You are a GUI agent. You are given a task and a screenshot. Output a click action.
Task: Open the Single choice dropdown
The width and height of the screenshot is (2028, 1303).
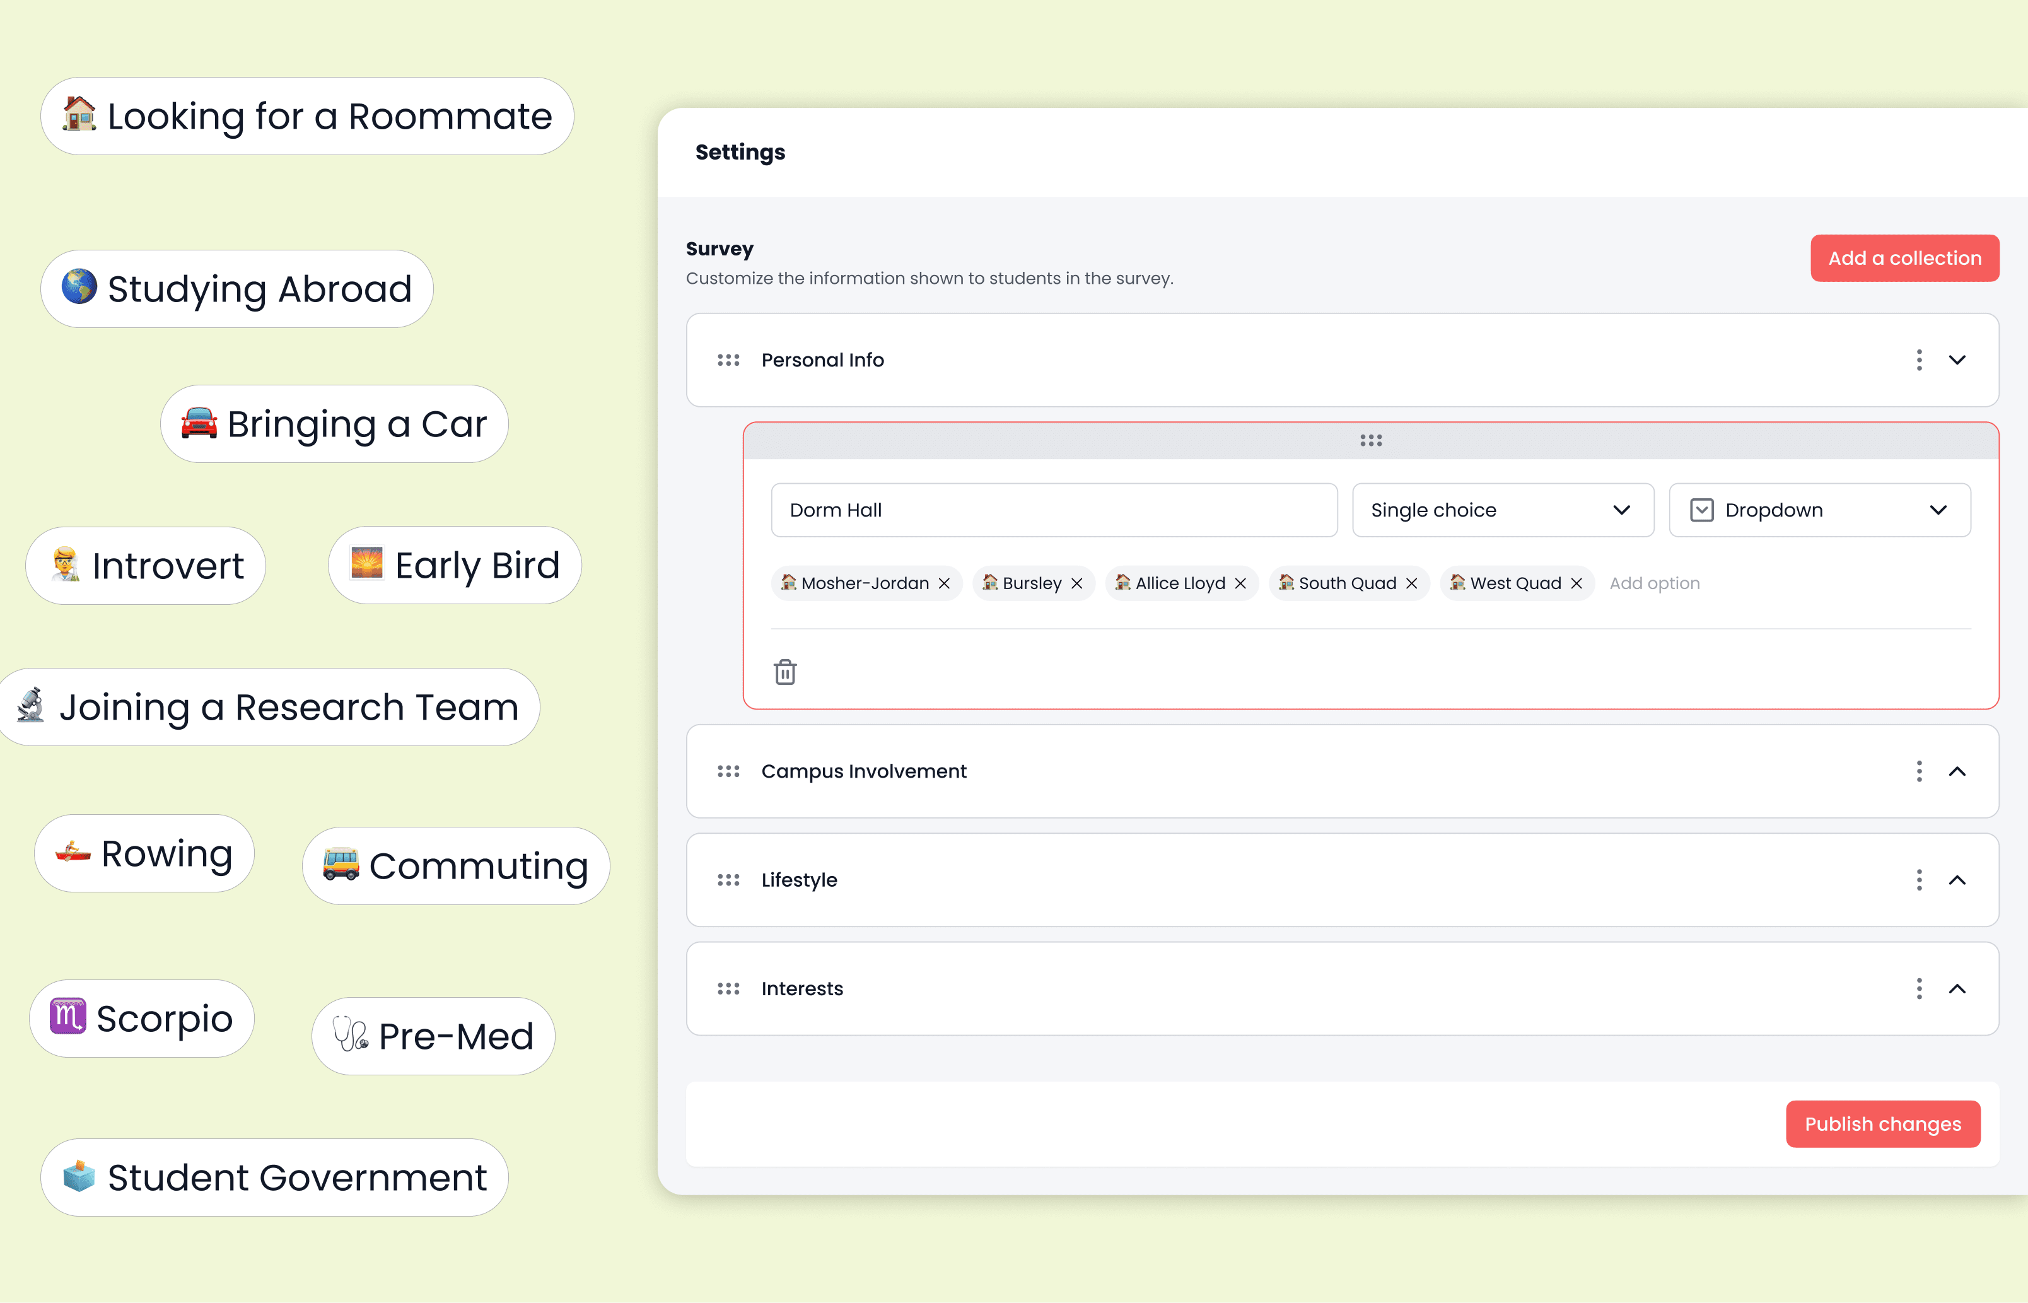pos(1501,510)
